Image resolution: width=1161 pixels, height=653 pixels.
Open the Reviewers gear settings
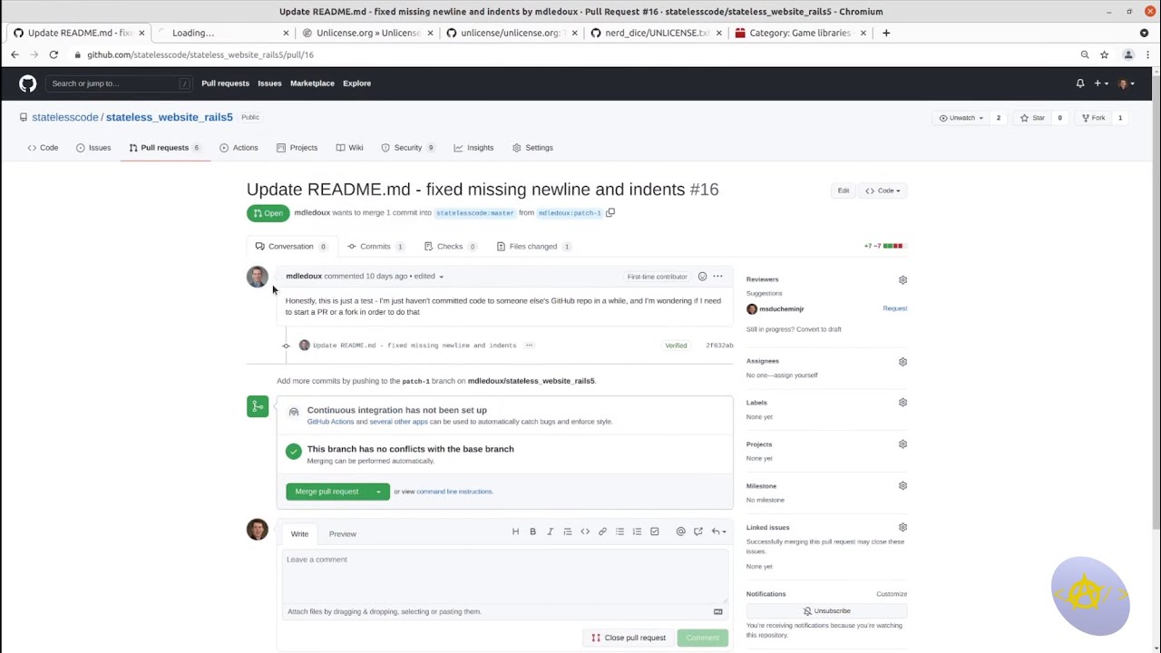(902, 280)
